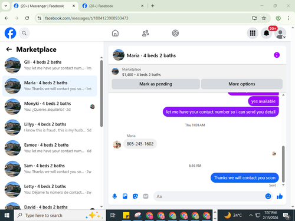Reload the current page
This screenshot has width=295, height=221.
tap(27, 18)
